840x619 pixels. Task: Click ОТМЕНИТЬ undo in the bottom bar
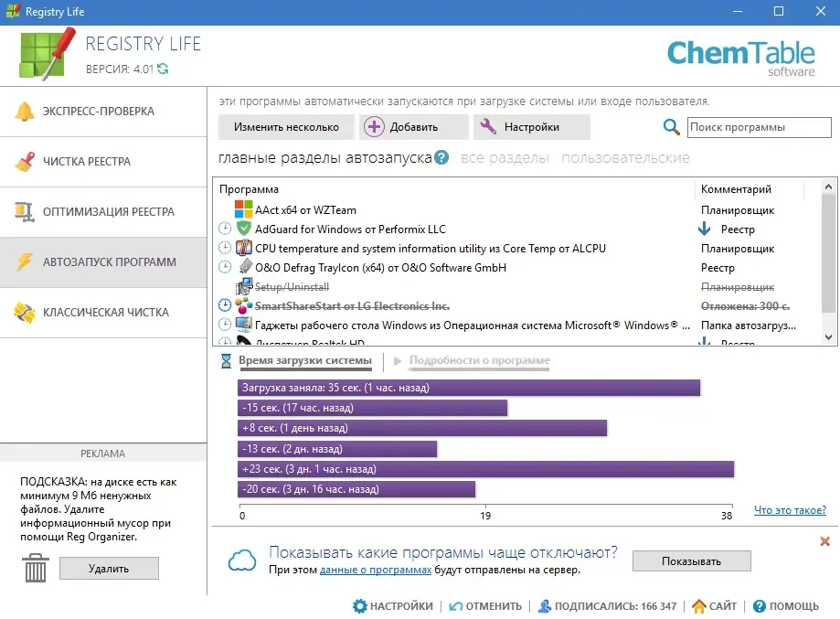tap(485, 606)
